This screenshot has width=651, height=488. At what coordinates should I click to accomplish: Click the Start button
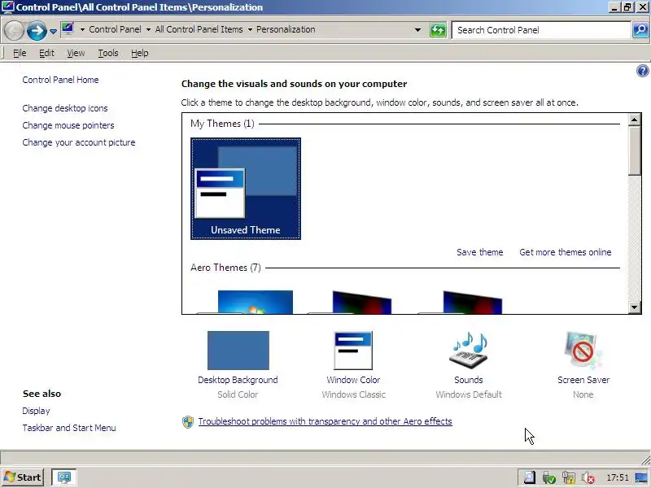point(23,477)
